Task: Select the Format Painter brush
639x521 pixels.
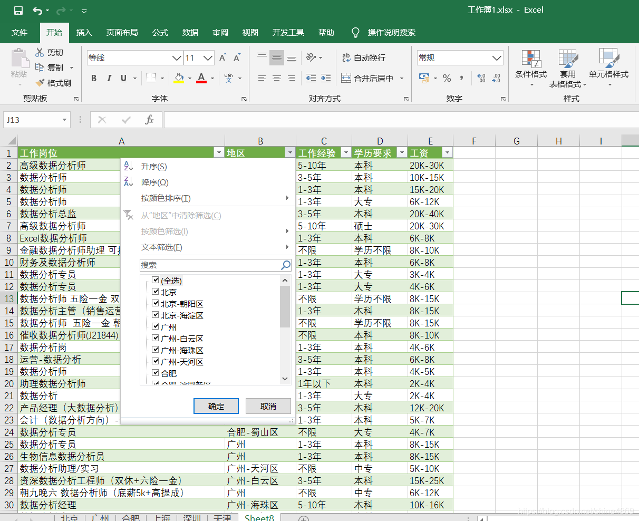Action: click(40, 83)
